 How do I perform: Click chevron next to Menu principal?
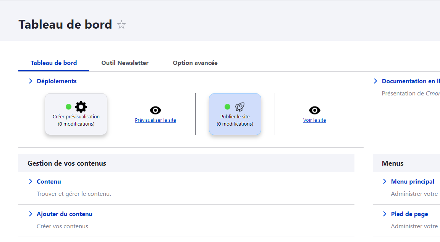[x=385, y=182]
